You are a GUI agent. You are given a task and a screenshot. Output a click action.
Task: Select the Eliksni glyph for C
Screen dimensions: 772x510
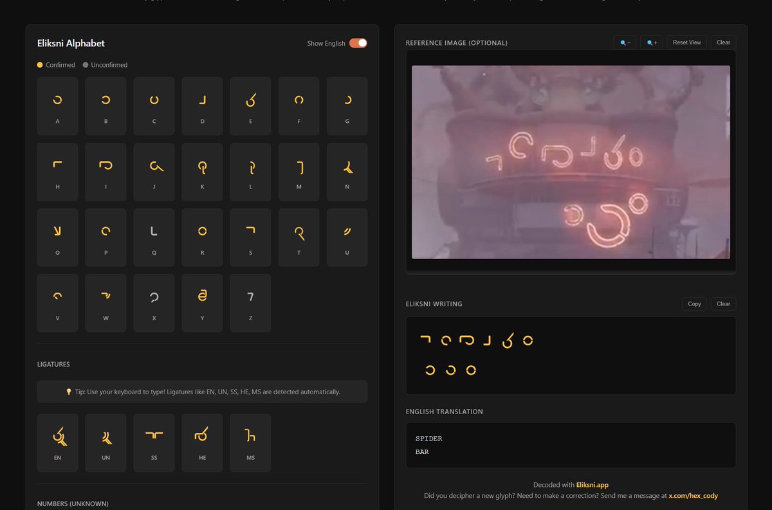point(154,106)
